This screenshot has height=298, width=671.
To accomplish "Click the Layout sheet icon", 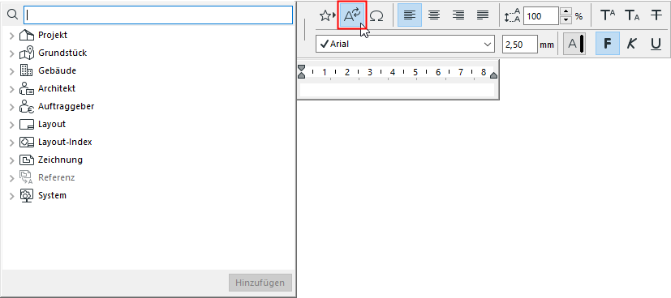I will tap(27, 124).
